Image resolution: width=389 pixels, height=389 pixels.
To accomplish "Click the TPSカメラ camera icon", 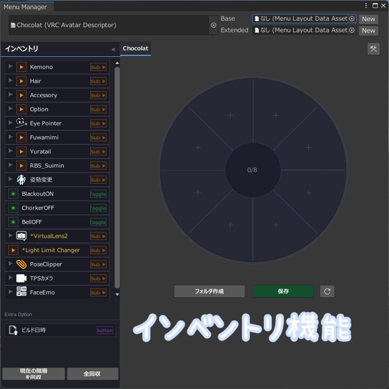I will coord(22,278).
